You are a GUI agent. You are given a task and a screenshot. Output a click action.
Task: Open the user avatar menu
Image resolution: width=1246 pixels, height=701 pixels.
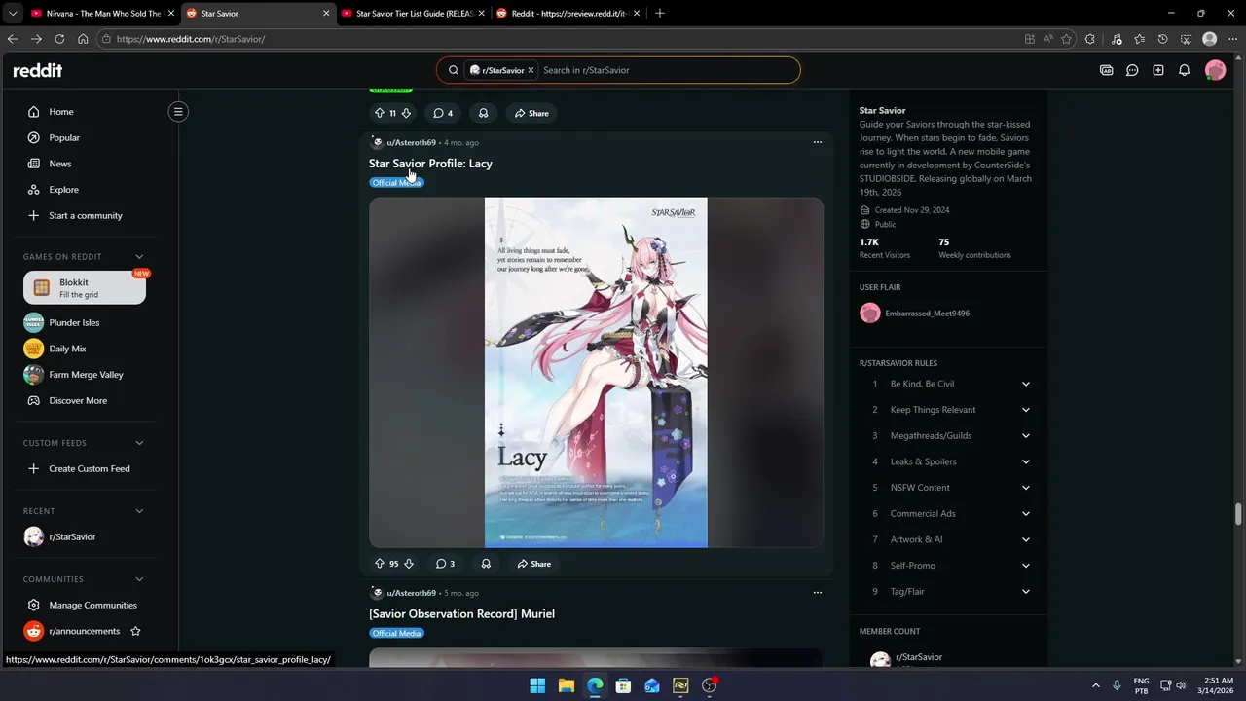(x=1215, y=70)
